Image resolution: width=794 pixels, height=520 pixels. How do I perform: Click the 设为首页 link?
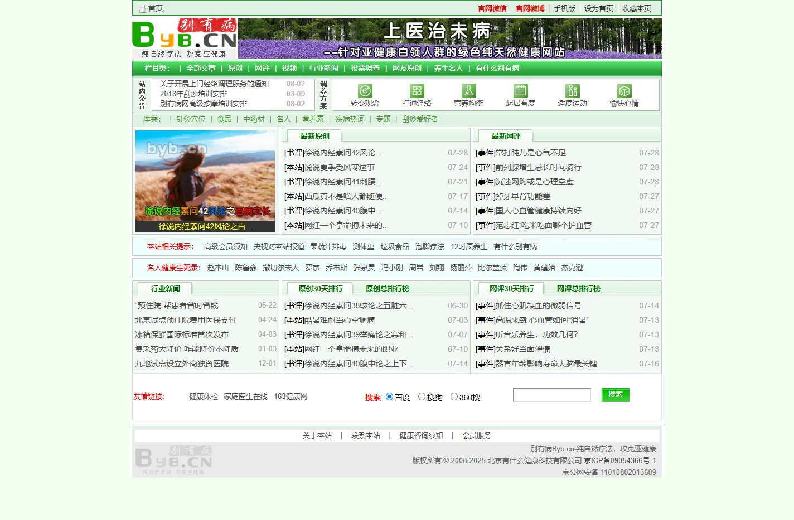tap(599, 8)
